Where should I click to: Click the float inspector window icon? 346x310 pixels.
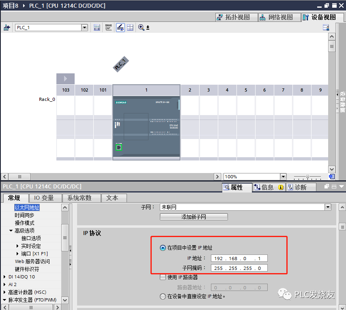coord(327,186)
